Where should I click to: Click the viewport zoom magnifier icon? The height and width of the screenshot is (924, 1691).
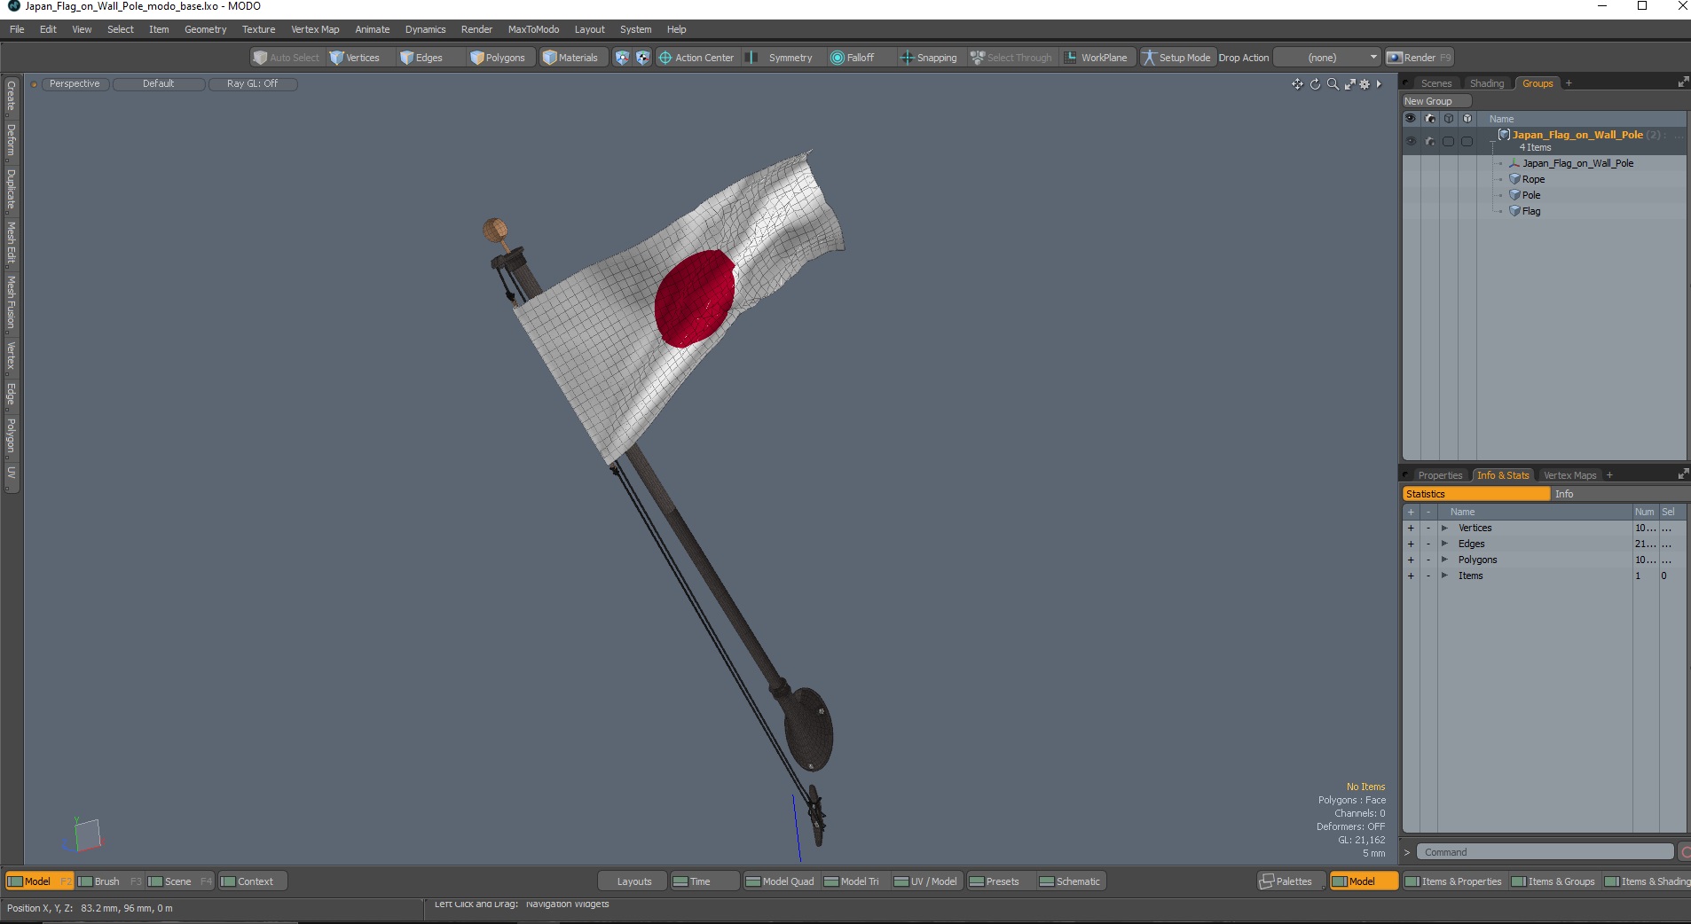coord(1333,84)
